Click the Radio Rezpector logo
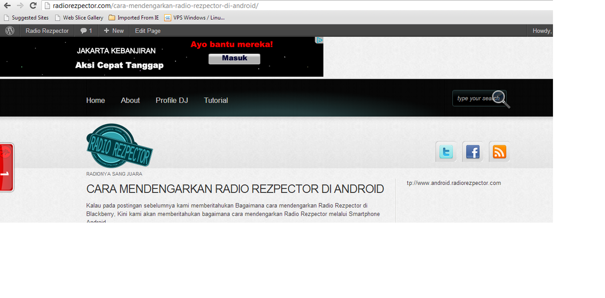 pos(120,146)
